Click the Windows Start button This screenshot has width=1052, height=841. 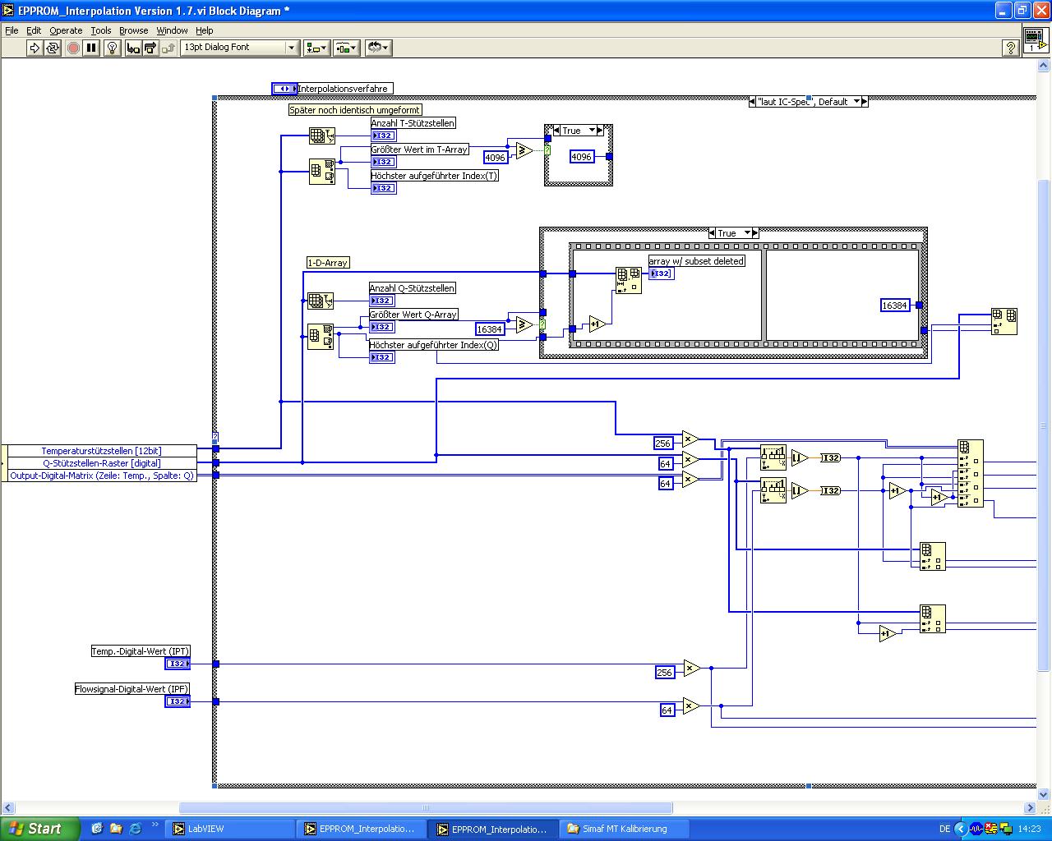pos(39,829)
